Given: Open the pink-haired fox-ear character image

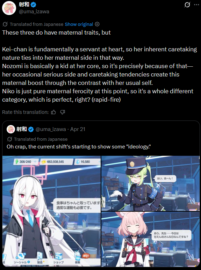Looking at the screenshot, I should point(151,239).
